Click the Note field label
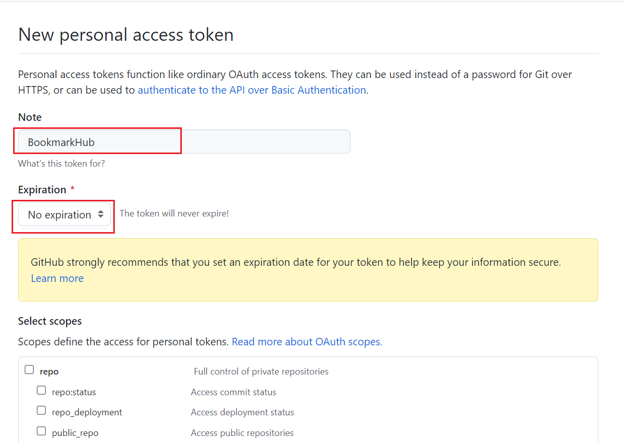624x442 pixels. (30, 117)
